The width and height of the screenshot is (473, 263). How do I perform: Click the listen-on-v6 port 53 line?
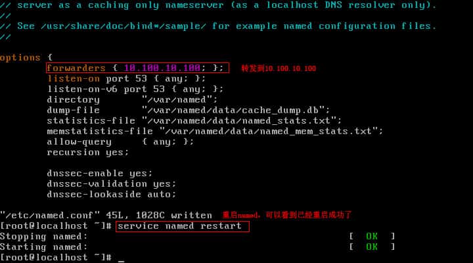coord(135,89)
